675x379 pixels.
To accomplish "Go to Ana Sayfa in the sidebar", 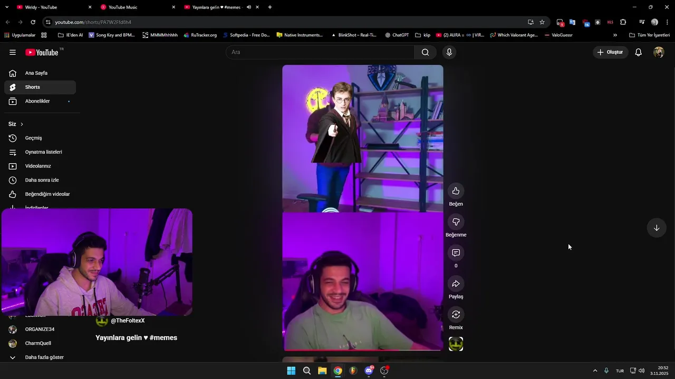I will pyautogui.click(x=40, y=73).
